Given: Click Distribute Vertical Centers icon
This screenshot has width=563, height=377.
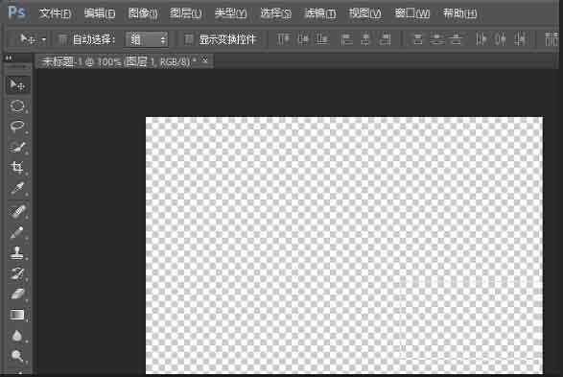Looking at the screenshot, I should click(437, 39).
